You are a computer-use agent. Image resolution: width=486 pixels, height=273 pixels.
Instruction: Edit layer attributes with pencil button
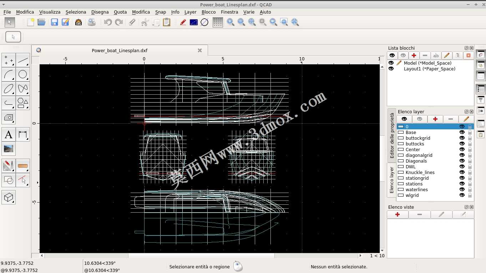466,119
